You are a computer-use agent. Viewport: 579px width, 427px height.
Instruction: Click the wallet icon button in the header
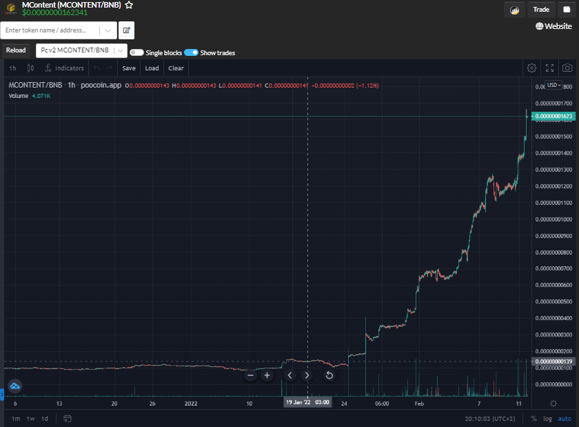click(567, 10)
